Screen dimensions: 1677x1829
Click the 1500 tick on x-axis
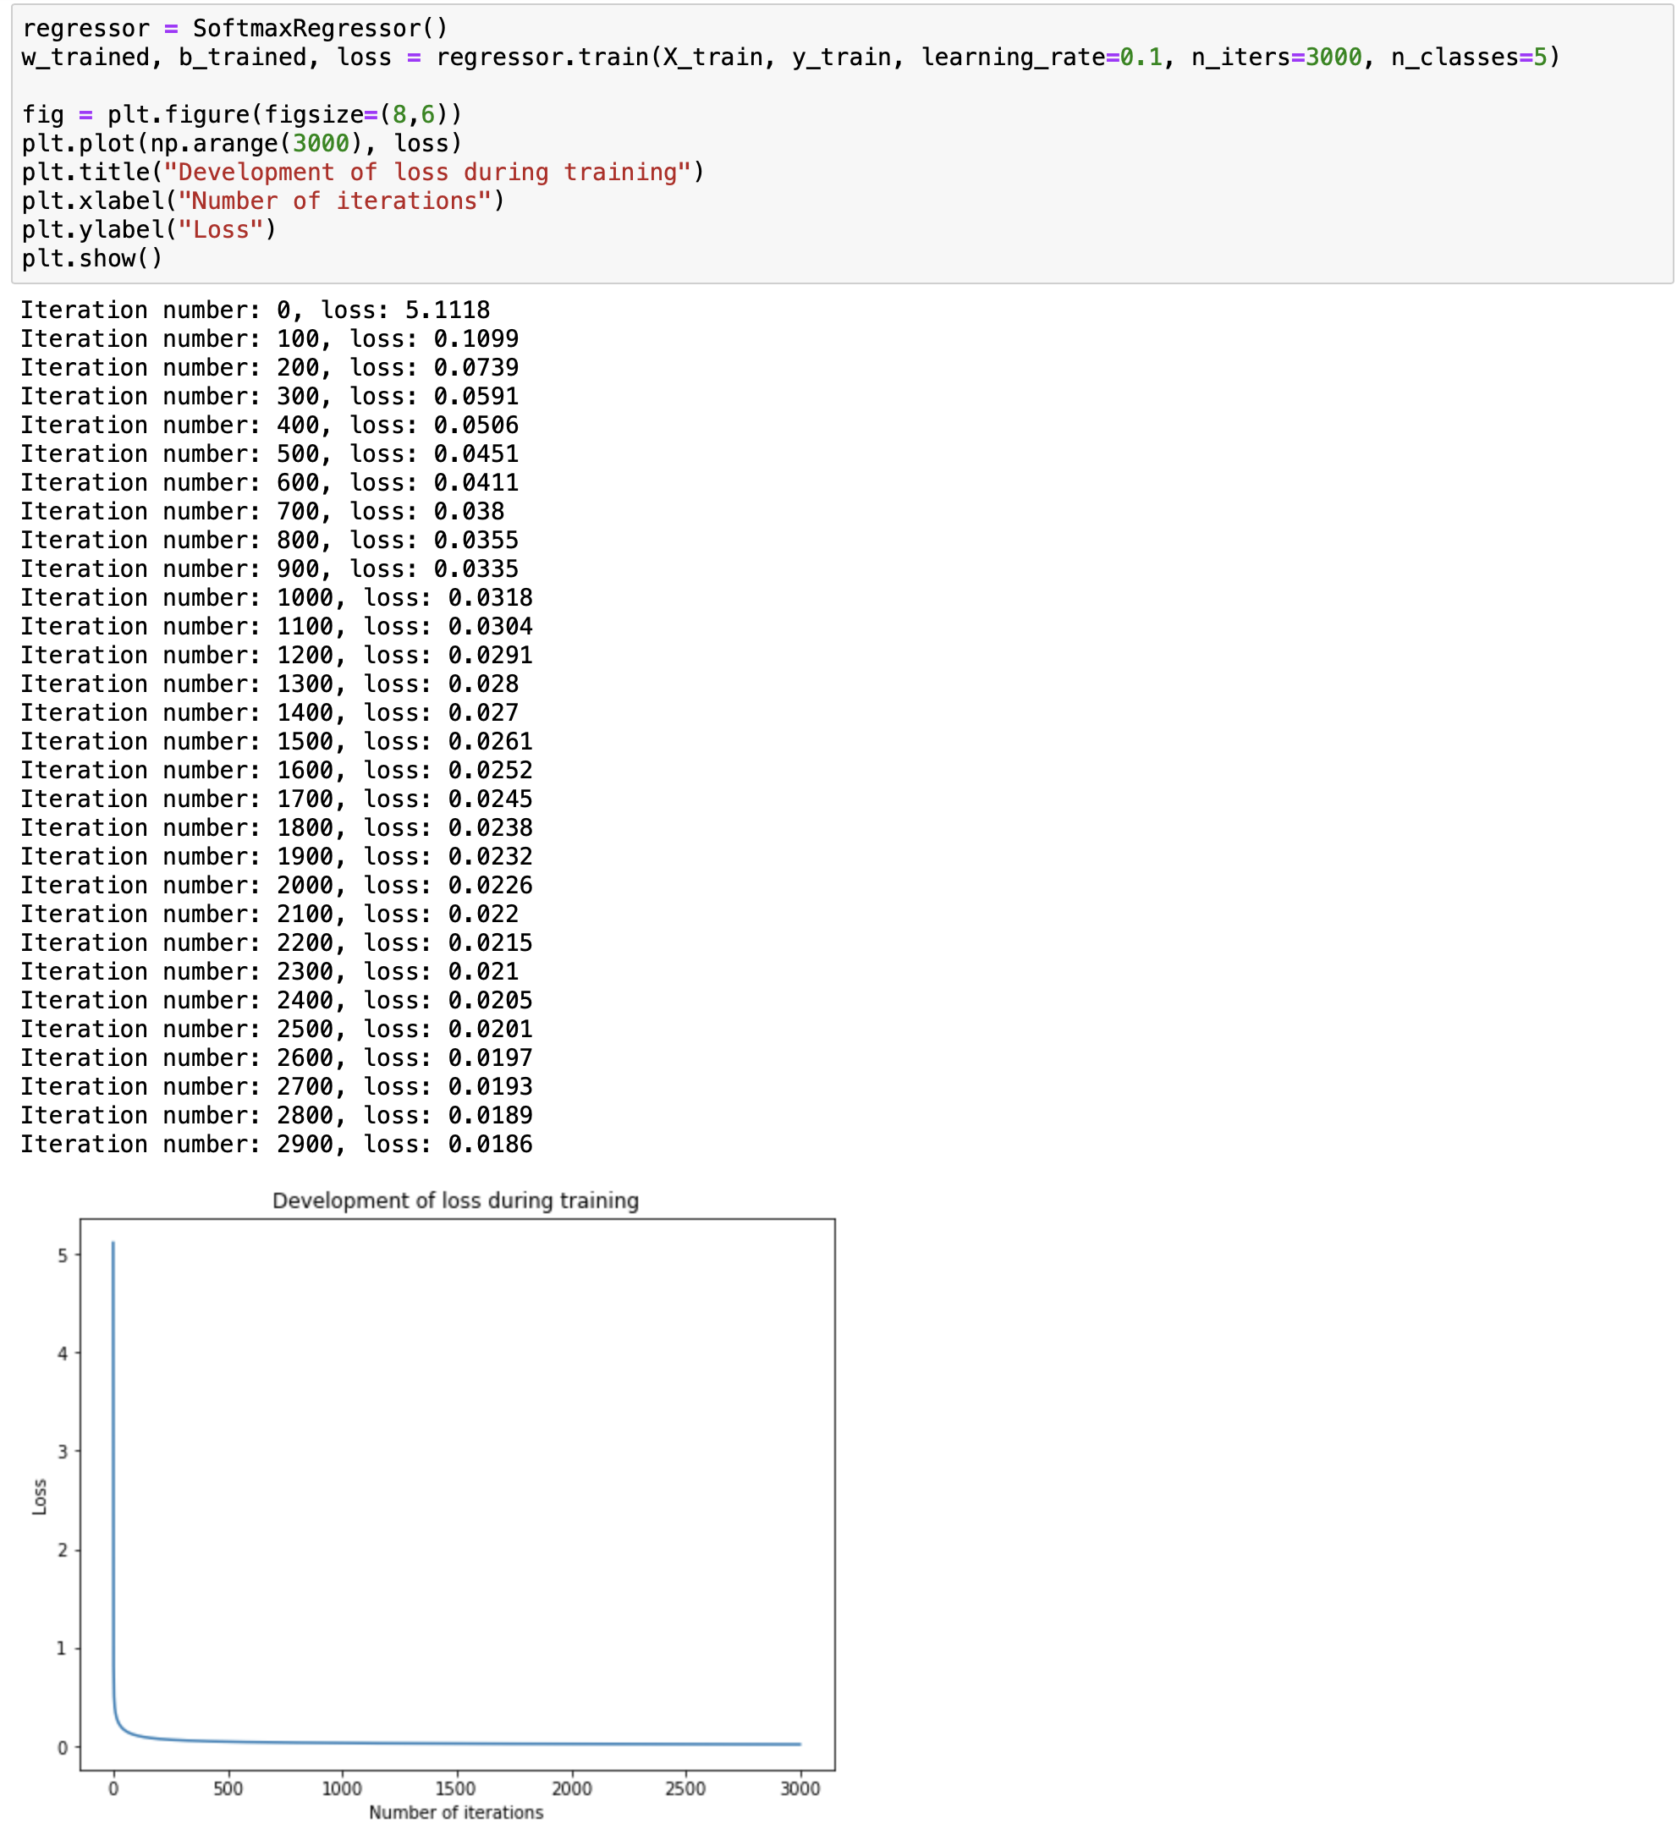(x=455, y=1788)
